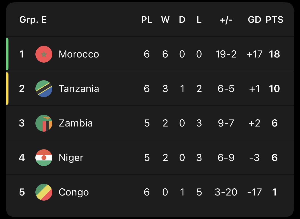The width and height of the screenshot is (300, 219).
Task: Open the Morocco team name
Action: click(x=79, y=54)
